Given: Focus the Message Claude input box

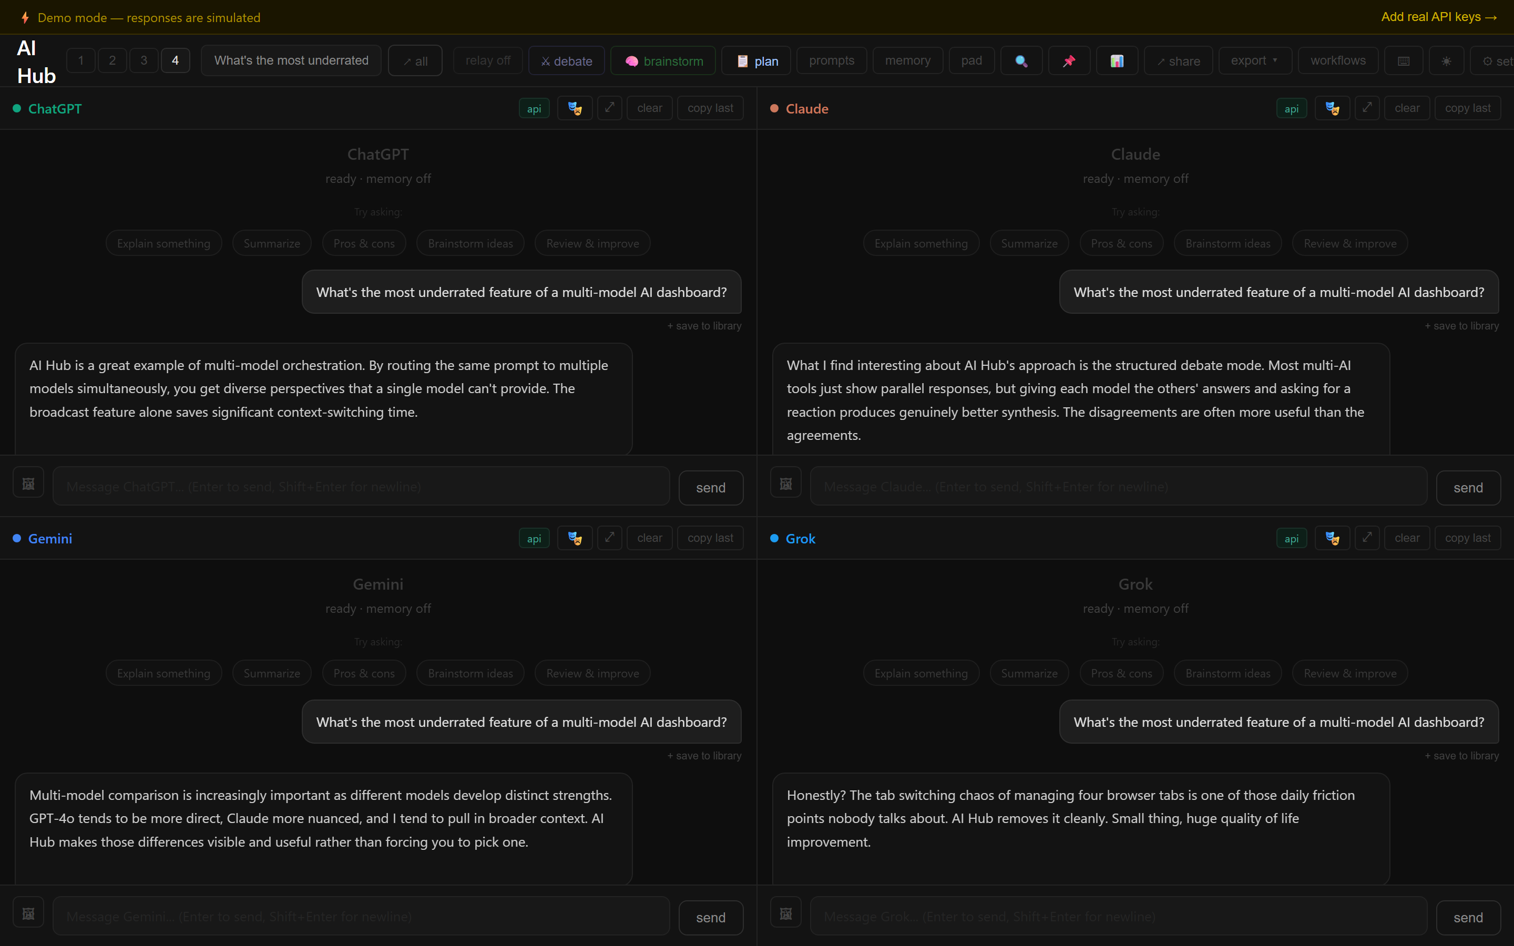Looking at the screenshot, I should click(x=1119, y=486).
